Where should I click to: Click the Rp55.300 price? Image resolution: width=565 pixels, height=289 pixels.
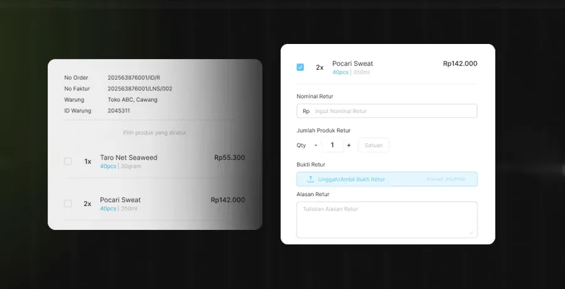click(230, 158)
